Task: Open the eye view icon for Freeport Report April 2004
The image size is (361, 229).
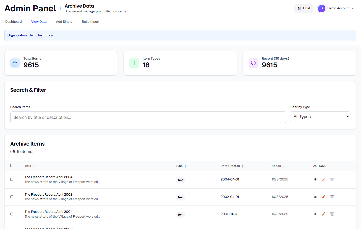Action: 315,179
